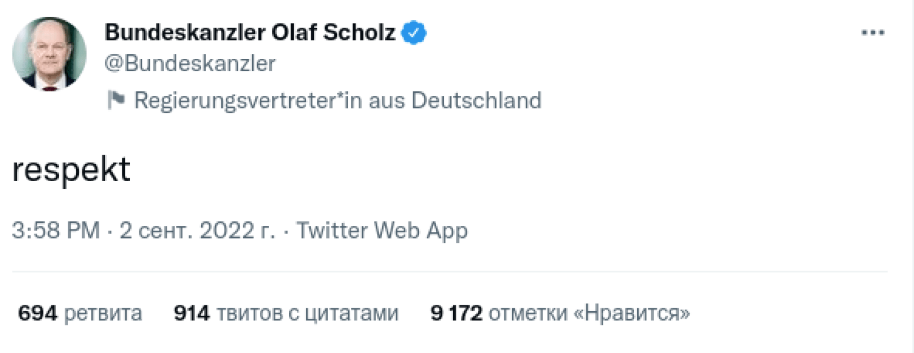This screenshot has height=353, width=914.
Task: Click Regierungsvertreter*in aus Deutschland label
Action: pos(337,100)
